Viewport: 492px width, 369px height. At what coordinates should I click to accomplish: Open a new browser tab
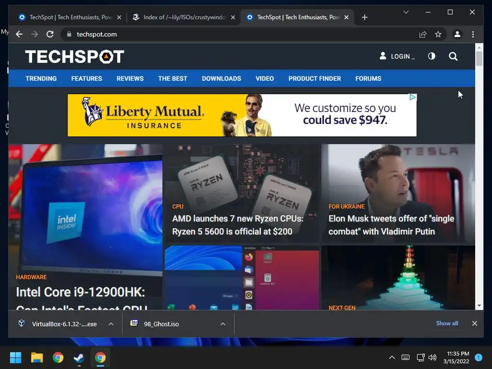click(x=364, y=17)
